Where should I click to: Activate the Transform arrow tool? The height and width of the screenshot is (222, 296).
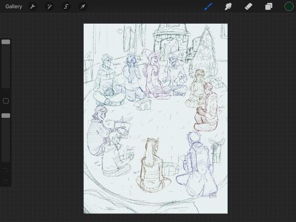point(83,6)
